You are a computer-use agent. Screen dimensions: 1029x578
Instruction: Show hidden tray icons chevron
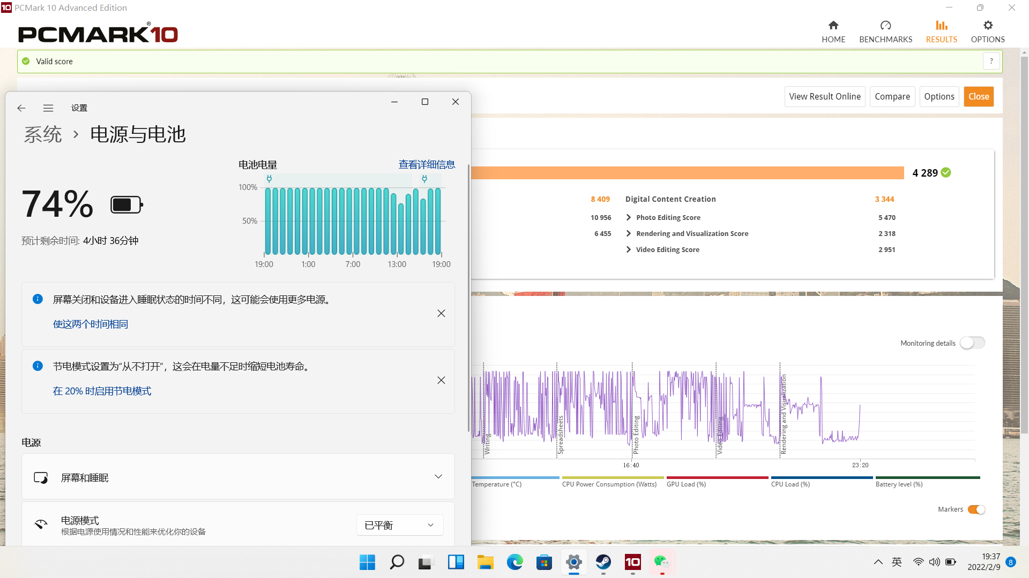tap(878, 562)
